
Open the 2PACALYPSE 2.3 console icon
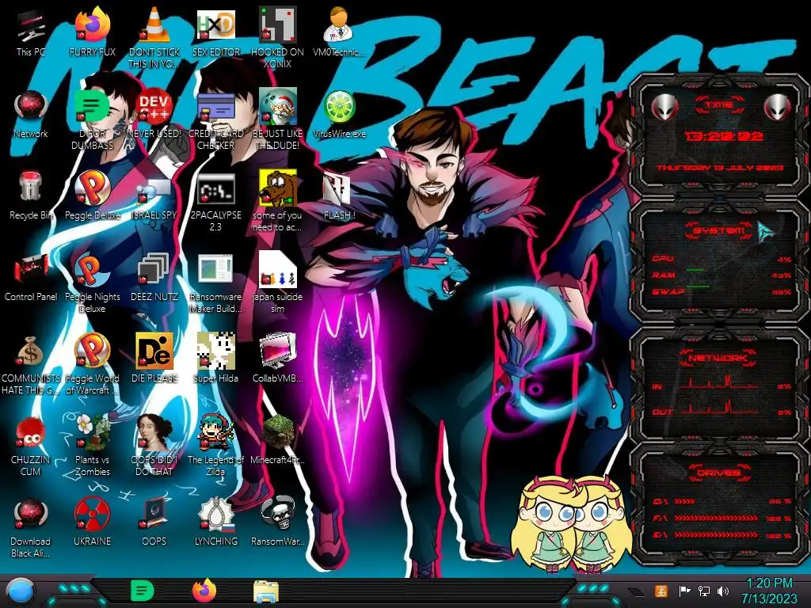point(215,202)
